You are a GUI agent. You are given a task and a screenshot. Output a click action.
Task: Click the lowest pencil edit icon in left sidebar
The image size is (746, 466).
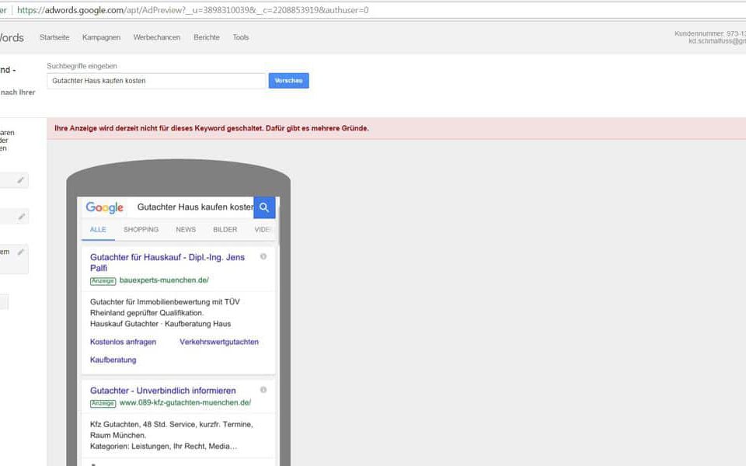tap(20, 252)
